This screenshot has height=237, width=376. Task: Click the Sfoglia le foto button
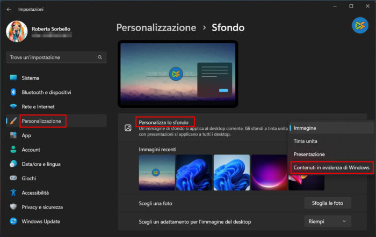pos(328,203)
